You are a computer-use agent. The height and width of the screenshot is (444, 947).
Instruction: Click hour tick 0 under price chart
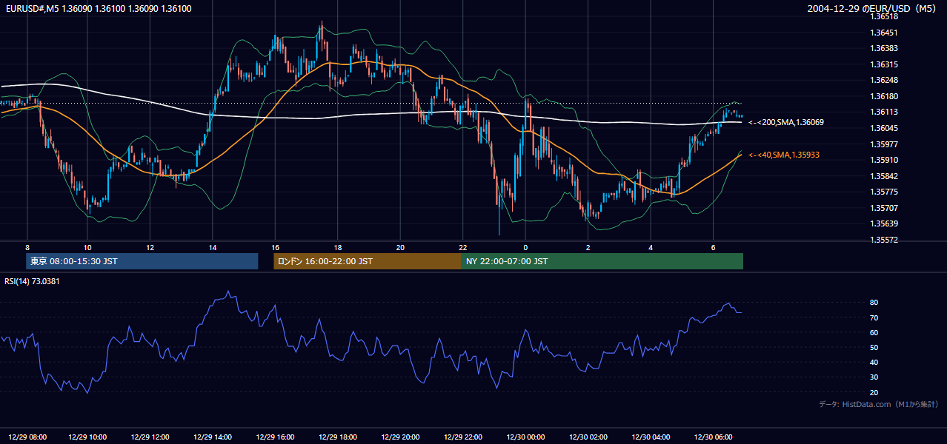tap(525, 247)
